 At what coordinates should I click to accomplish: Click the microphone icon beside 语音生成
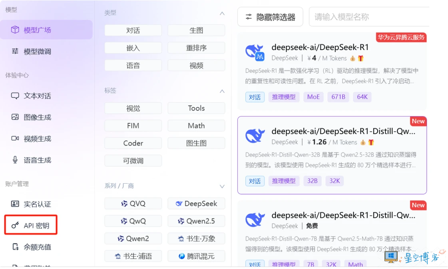(x=15, y=160)
